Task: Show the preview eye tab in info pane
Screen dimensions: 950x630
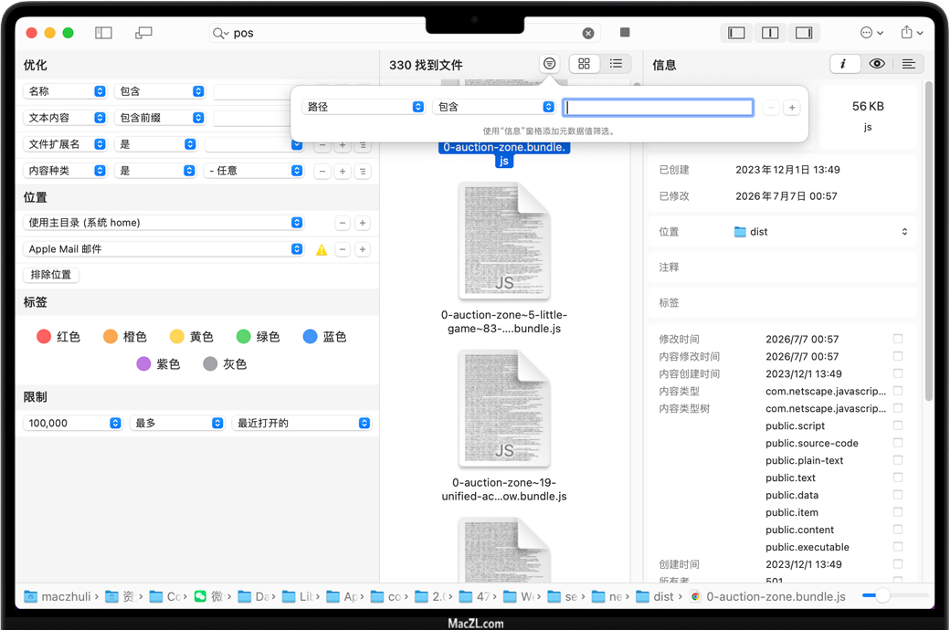Action: [x=877, y=64]
